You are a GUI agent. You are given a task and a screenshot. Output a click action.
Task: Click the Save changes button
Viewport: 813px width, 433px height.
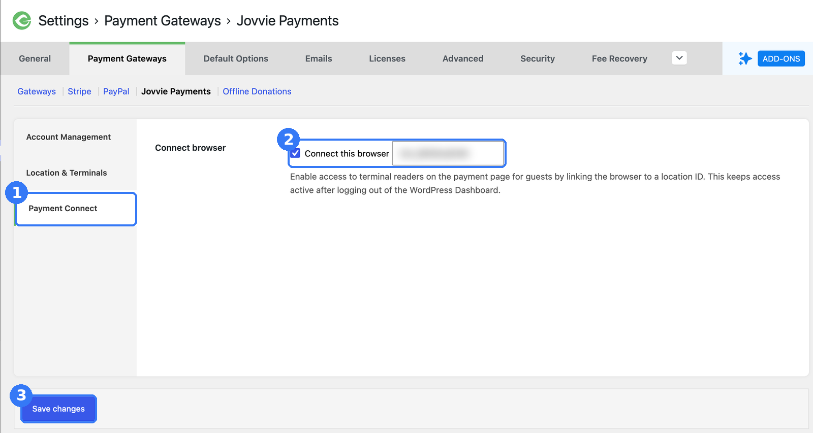58,409
